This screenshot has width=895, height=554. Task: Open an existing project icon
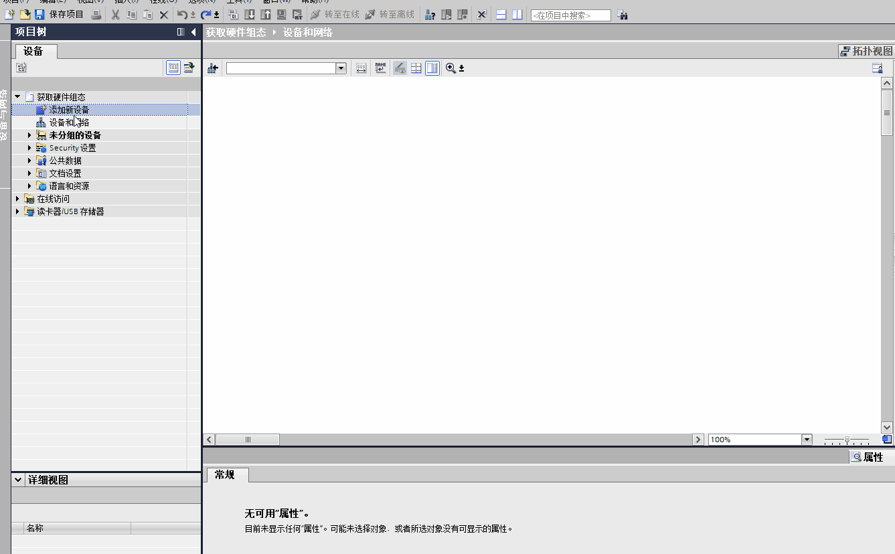coord(25,14)
